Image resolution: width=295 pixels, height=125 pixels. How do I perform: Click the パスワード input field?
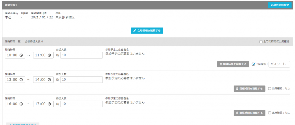(x=279, y=64)
